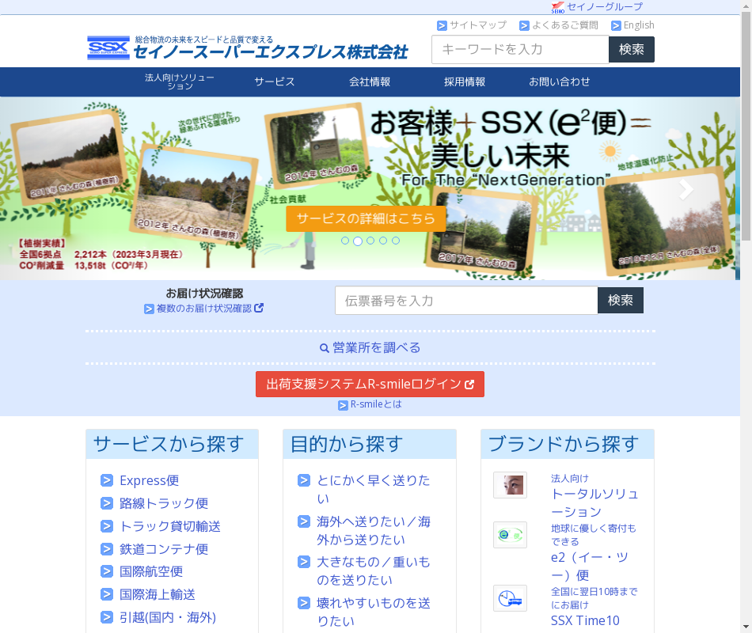
Task: Open the サービス menu
Action: point(275,82)
